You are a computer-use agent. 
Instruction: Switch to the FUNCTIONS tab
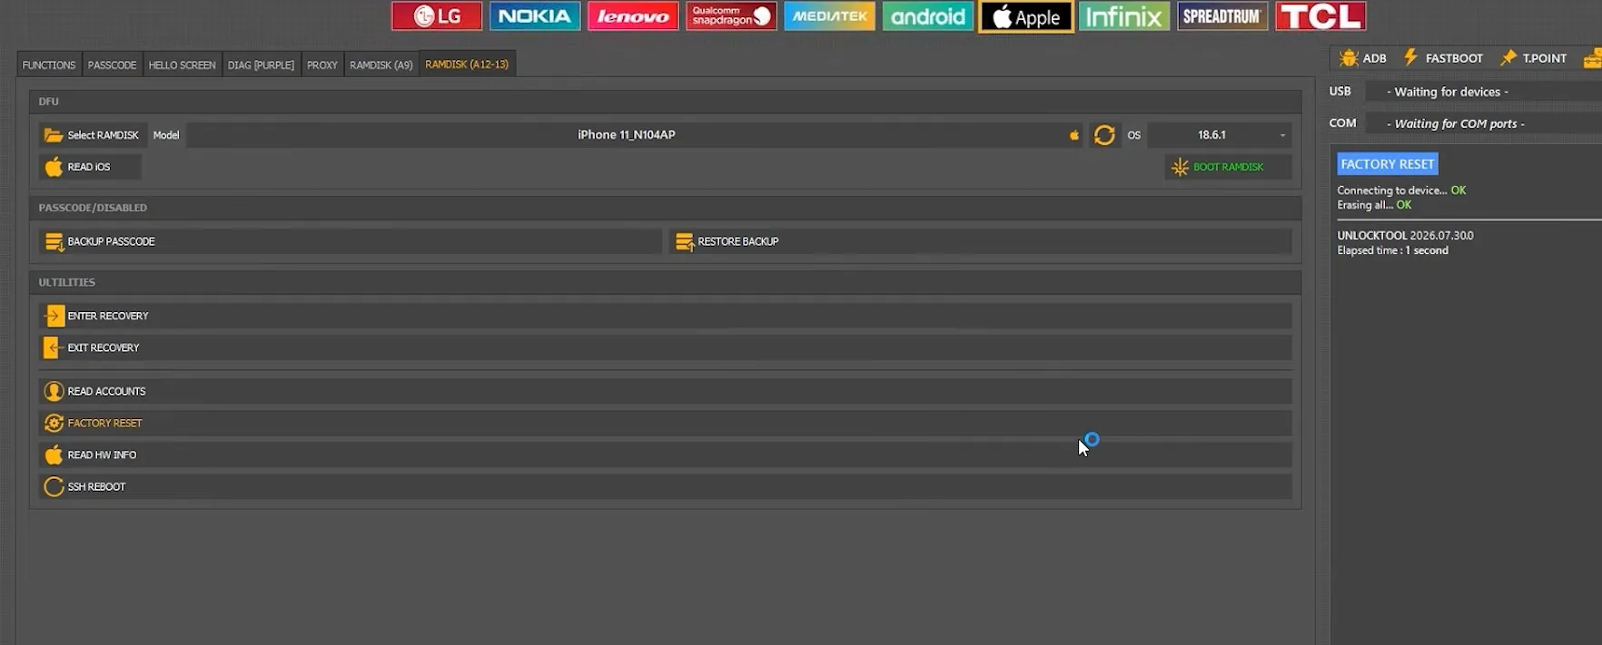(x=49, y=65)
